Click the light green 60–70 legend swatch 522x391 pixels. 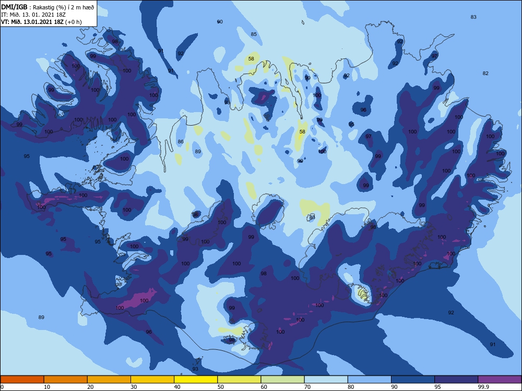coord(282,380)
